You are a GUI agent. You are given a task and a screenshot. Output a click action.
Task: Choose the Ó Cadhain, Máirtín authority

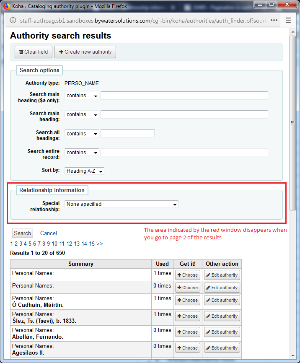(187, 300)
